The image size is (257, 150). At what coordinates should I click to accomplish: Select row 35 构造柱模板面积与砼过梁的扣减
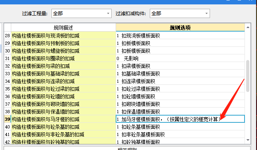63,89
